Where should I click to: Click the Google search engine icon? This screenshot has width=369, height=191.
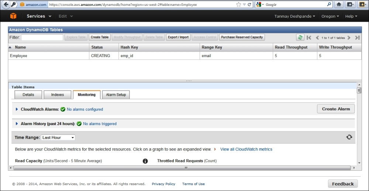[259, 4]
